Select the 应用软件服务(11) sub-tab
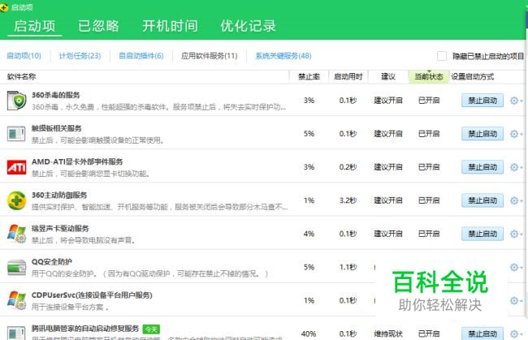The width and height of the screenshot is (528, 340). pyautogui.click(x=209, y=56)
